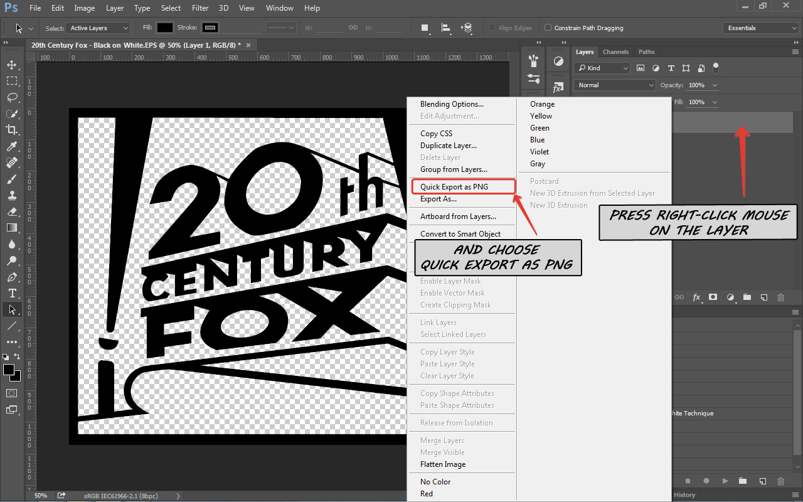This screenshot has width=803, height=502.
Task: Choose Duplicate Layer from context menu
Action: (x=448, y=145)
